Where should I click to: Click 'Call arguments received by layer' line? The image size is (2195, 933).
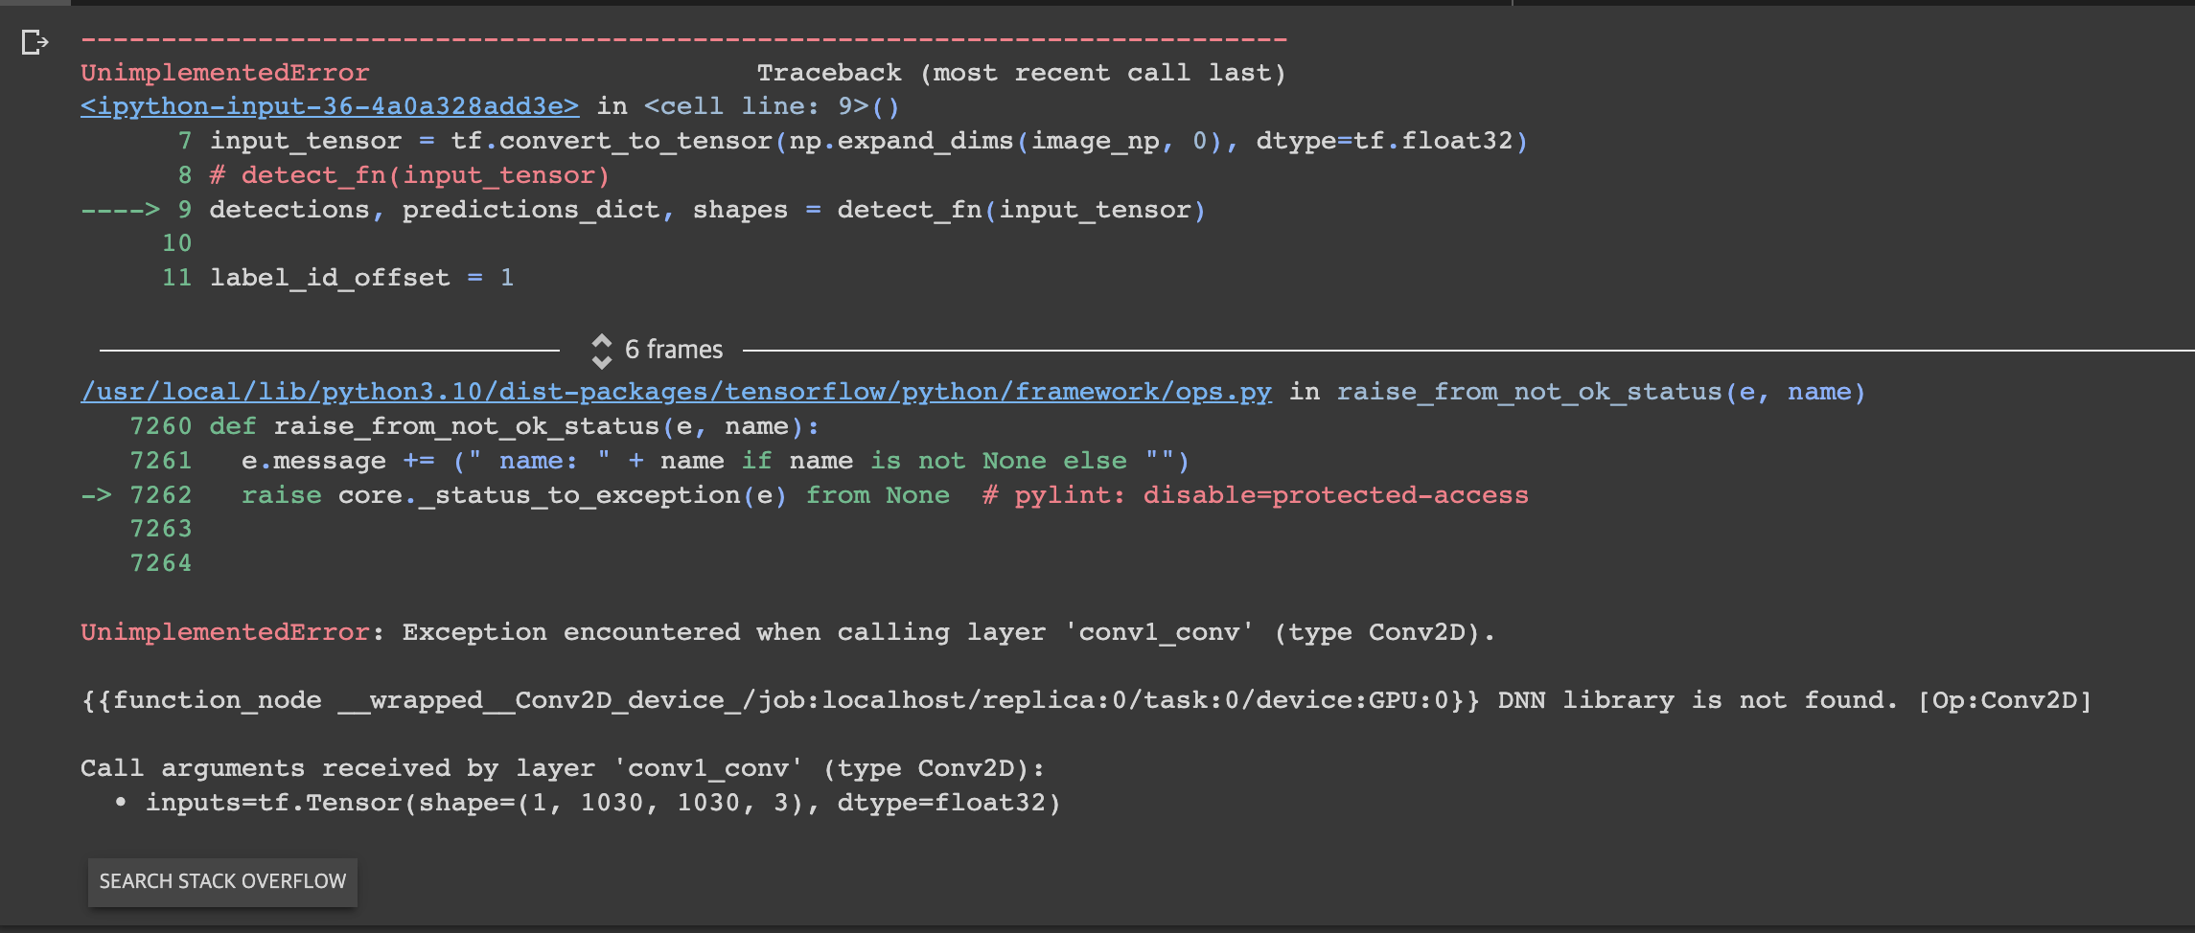pyautogui.click(x=562, y=768)
